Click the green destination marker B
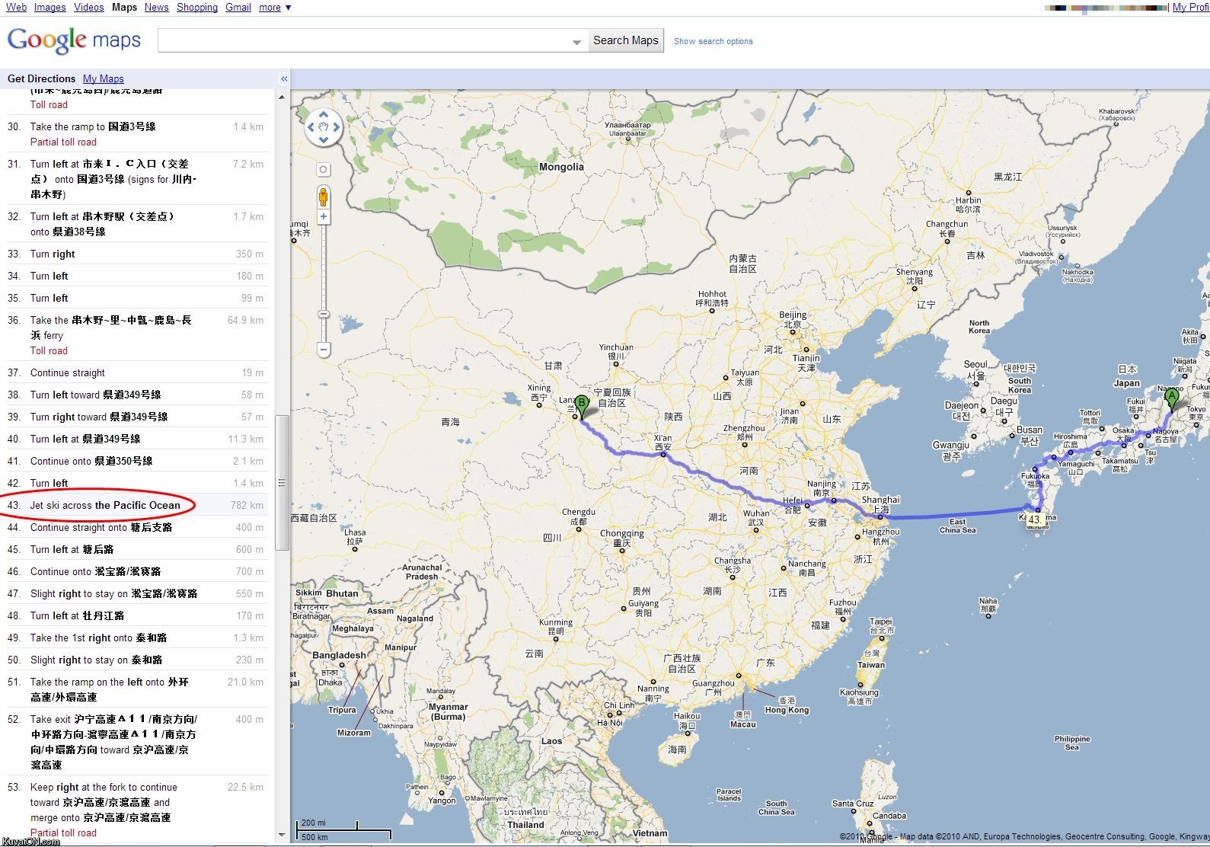Viewport: 1210px width, 847px height. [582, 405]
